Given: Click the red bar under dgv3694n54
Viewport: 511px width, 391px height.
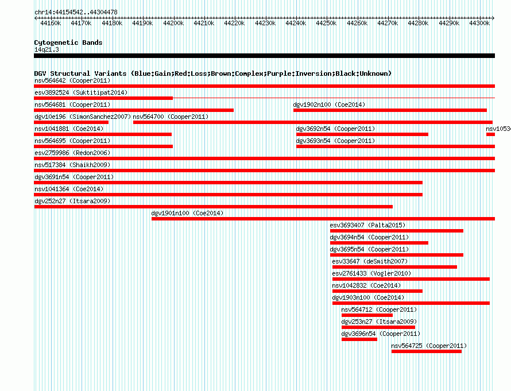Looking at the screenshot, I should [x=379, y=243].
